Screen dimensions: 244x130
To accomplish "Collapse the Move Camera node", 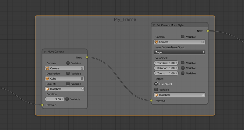I will click(x=45, y=52).
